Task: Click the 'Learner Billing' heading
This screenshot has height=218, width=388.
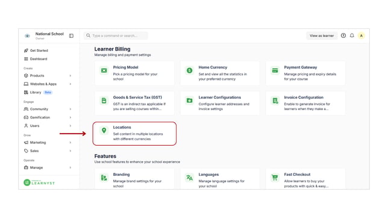Action: [x=112, y=49]
